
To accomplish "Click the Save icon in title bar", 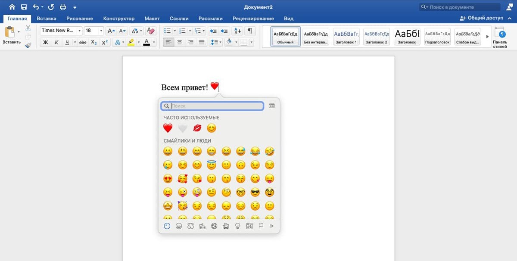I will 24,7.
